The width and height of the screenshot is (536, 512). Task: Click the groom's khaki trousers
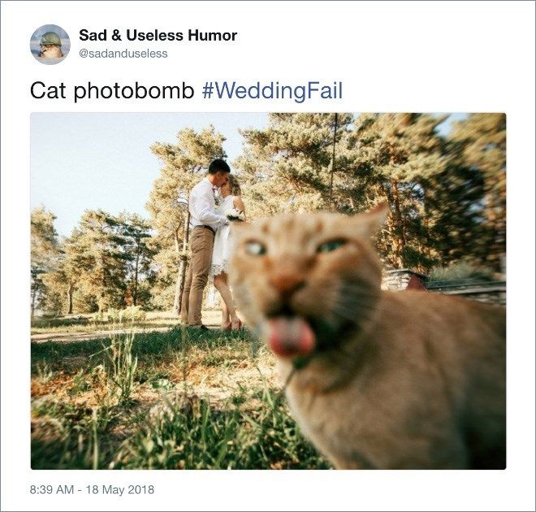197,276
